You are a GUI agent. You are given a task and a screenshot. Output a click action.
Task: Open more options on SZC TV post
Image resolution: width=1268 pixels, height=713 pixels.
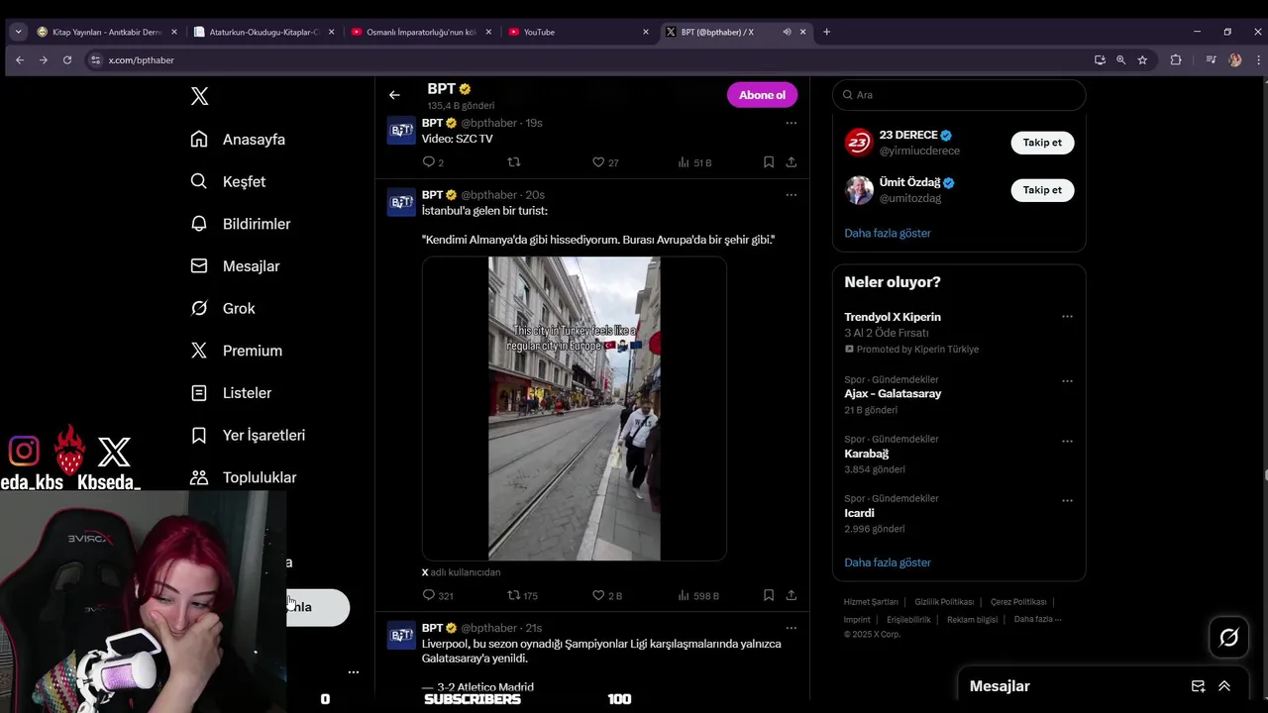pos(791,123)
